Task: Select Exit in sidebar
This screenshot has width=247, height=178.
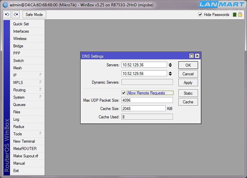Action: click(x=27, y=171)
